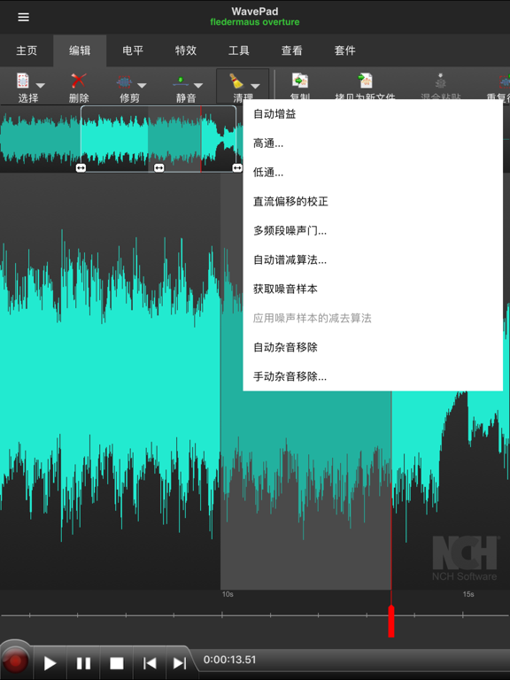Switch to the 套件 tab
The height and width of the screenshot is (680, 510).
pyautogui.click(x=344, y=50)
